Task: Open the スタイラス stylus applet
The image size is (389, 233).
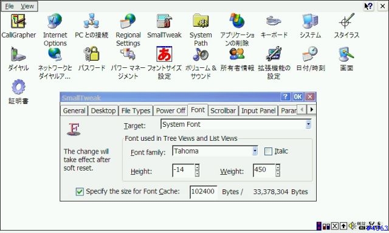Action: click(346, 26)
